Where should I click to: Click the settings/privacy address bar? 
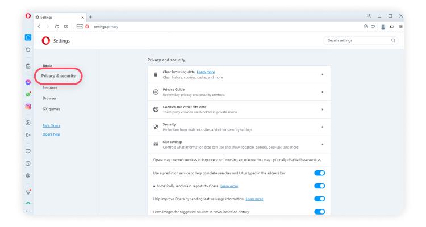pos(106,27)
